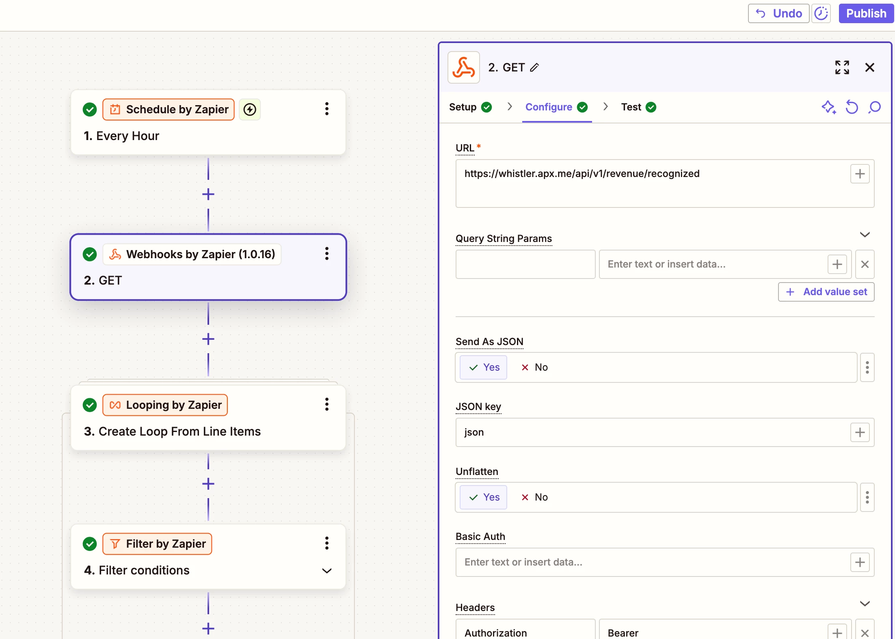Select the Schedule by Zapier step card
The height and width of the screenshot is (639, 895).
point(208,123)
